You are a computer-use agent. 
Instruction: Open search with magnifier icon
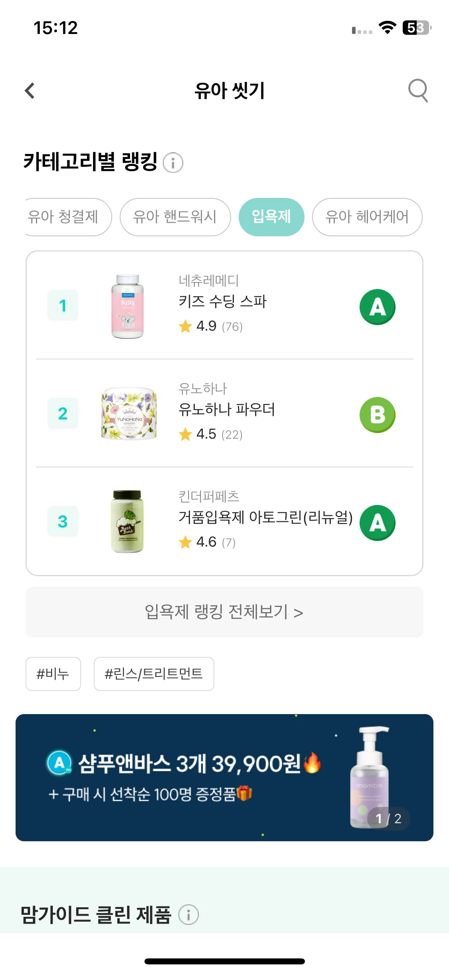[418, 91]
